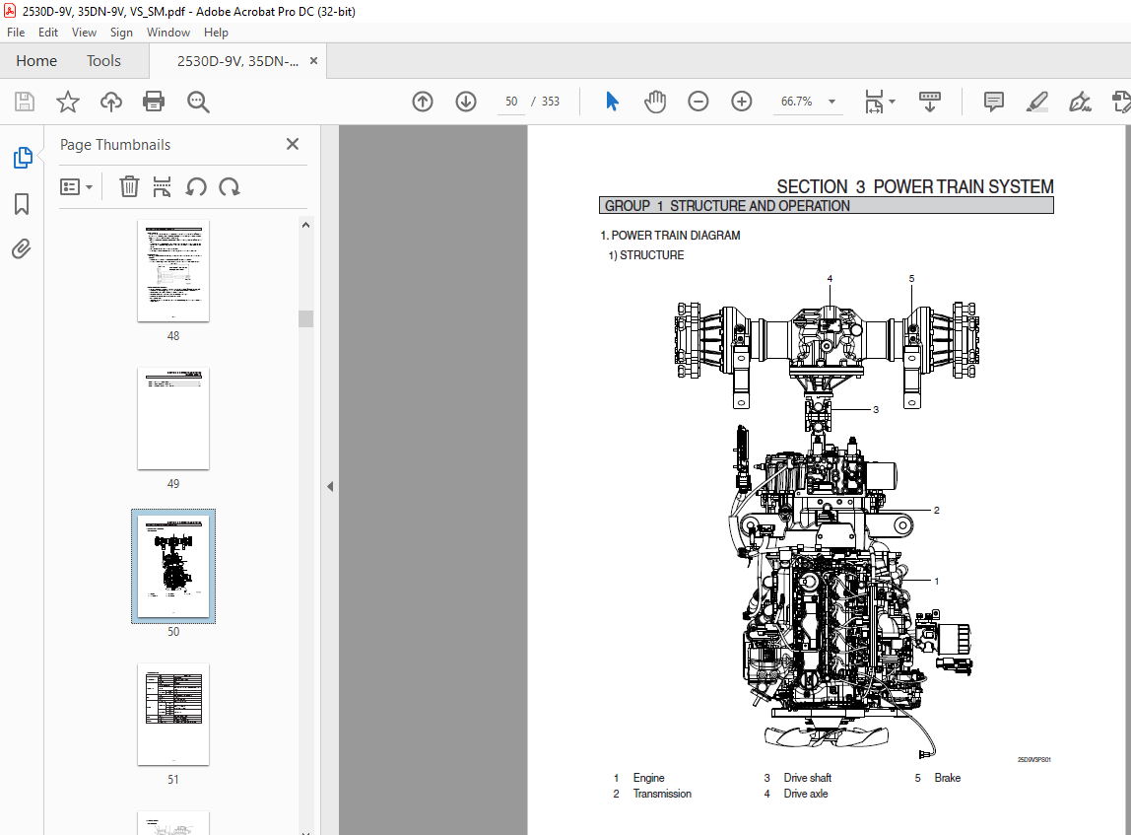This screenshot has width=1131, height=835.
Task: Collapse the navigation pane arrow
Action: point(330,486)
